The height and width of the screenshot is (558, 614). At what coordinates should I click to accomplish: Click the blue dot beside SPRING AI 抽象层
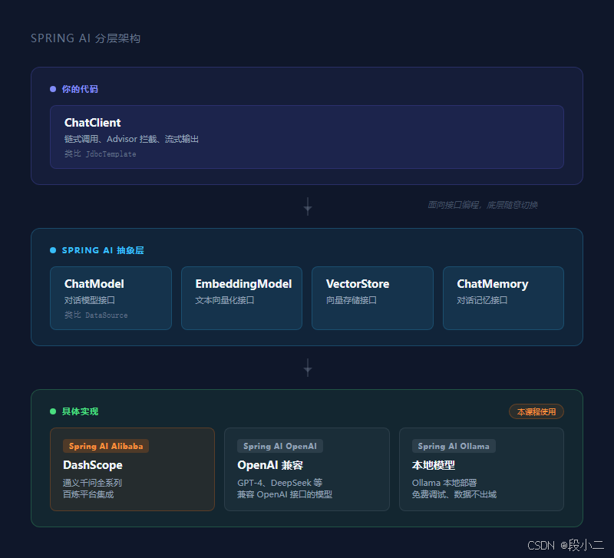[53, 250]
